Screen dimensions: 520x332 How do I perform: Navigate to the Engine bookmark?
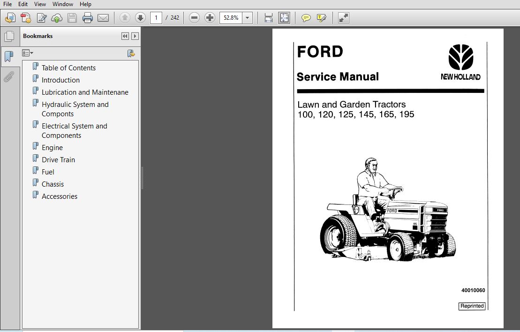click(x=52, y=148)
